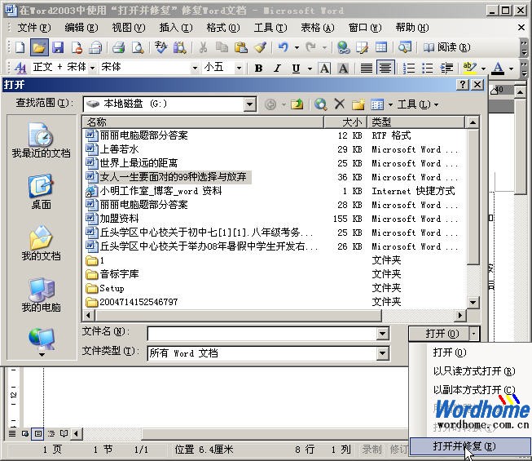Toggle Center alignment
This screenshot has height=461, width=532.
tap(385, 69)
